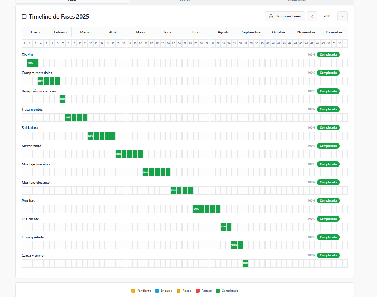
Task: Click the Completada badge for Carga y envío
Action: [x=328, y=255]
